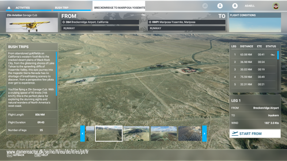Image resolution: width=287 pixels, height=161 pixels.
Task: Click the Number of legs 25 value
Action: pos(41,130)
